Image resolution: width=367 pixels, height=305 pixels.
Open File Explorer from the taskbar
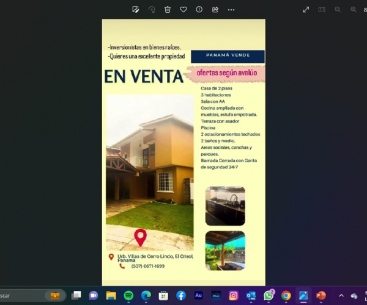tap(111, 296)
